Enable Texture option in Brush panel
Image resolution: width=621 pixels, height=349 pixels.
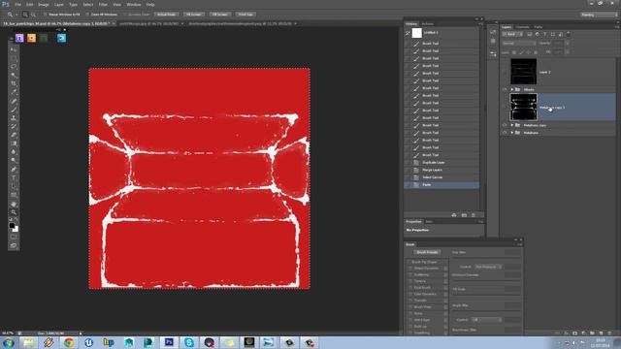point(410,281)
